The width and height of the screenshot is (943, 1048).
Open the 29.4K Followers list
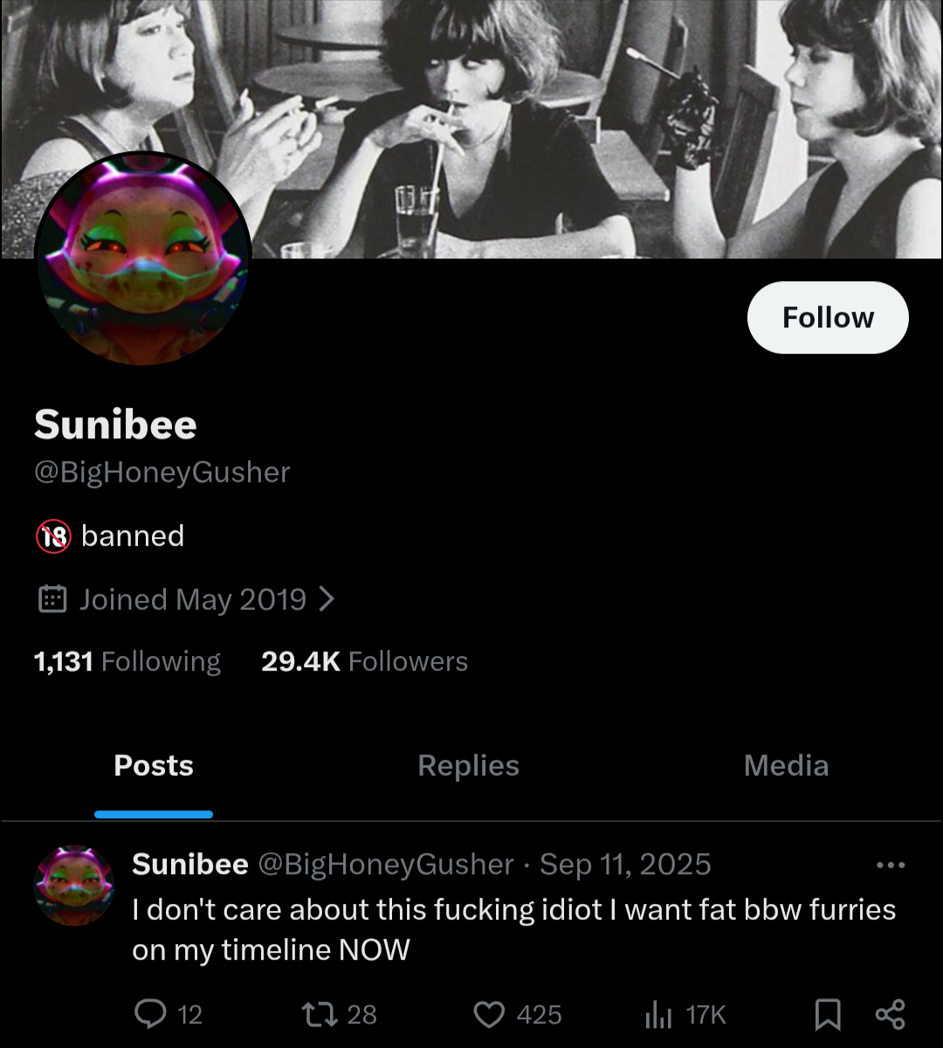(x=364, y=661)
